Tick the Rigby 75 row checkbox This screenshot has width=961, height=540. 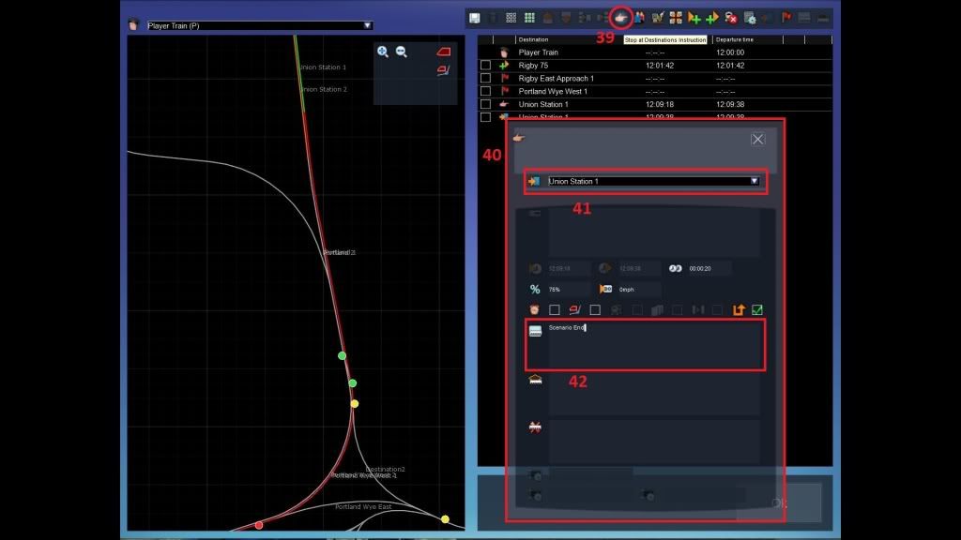485,65
